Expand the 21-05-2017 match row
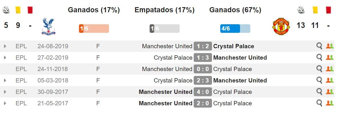Viewport: 339px width, 117px height. 5,103
